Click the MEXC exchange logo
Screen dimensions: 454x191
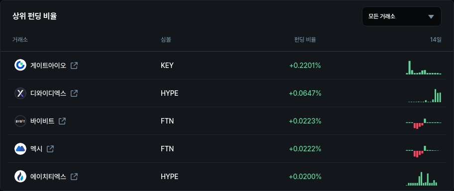click(x=20, y=149)
